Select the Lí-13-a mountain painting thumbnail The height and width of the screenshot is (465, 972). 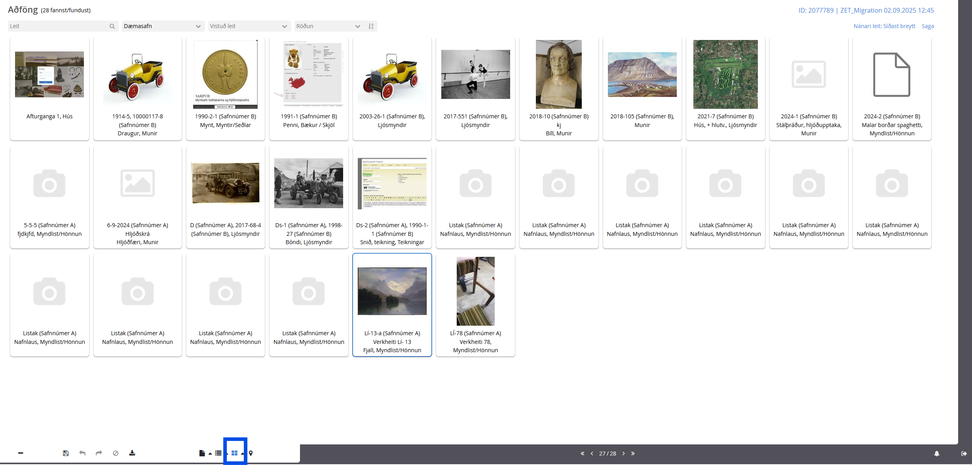(392, 291)
